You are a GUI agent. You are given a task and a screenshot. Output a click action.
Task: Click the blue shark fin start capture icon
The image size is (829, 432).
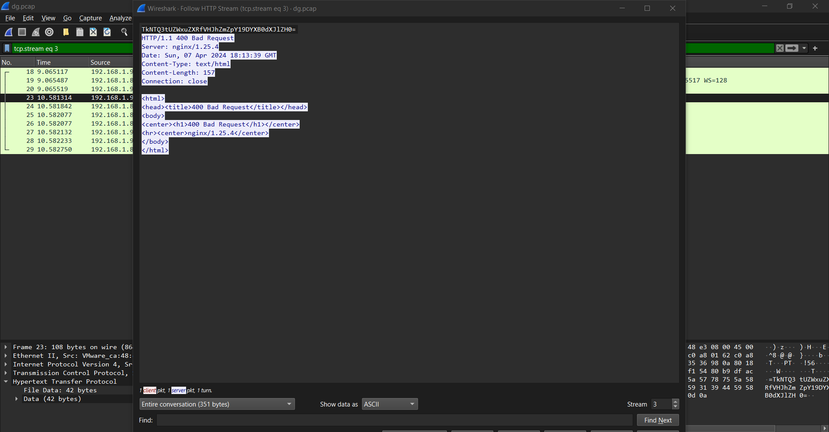[9, 32]
